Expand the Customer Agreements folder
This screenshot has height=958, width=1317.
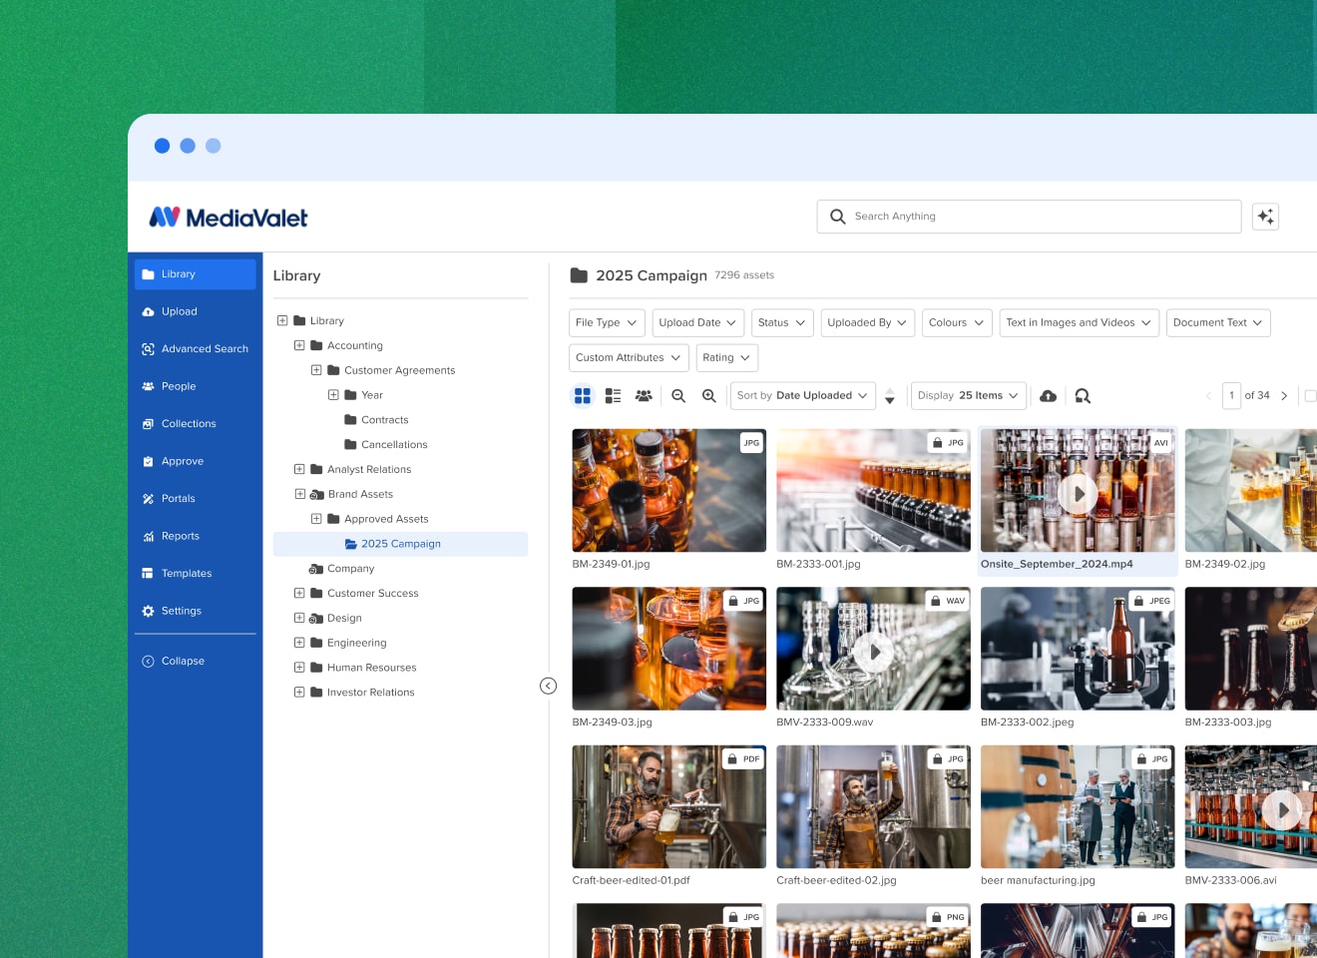(316, 370)
